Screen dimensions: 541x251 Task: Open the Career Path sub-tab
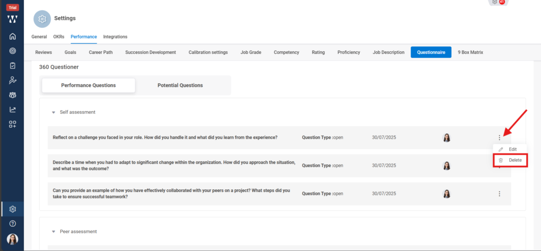coord(101,52)
